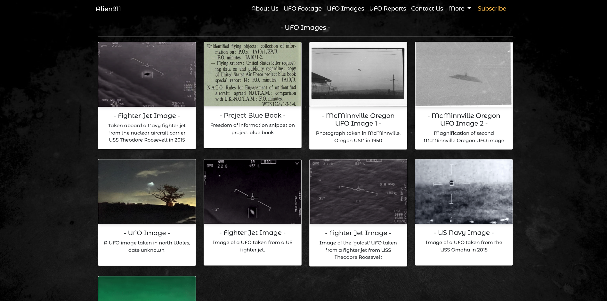
Task: Click the McMinnville Oregon UFO Image 1 title
Action: [x=358, y=120]
